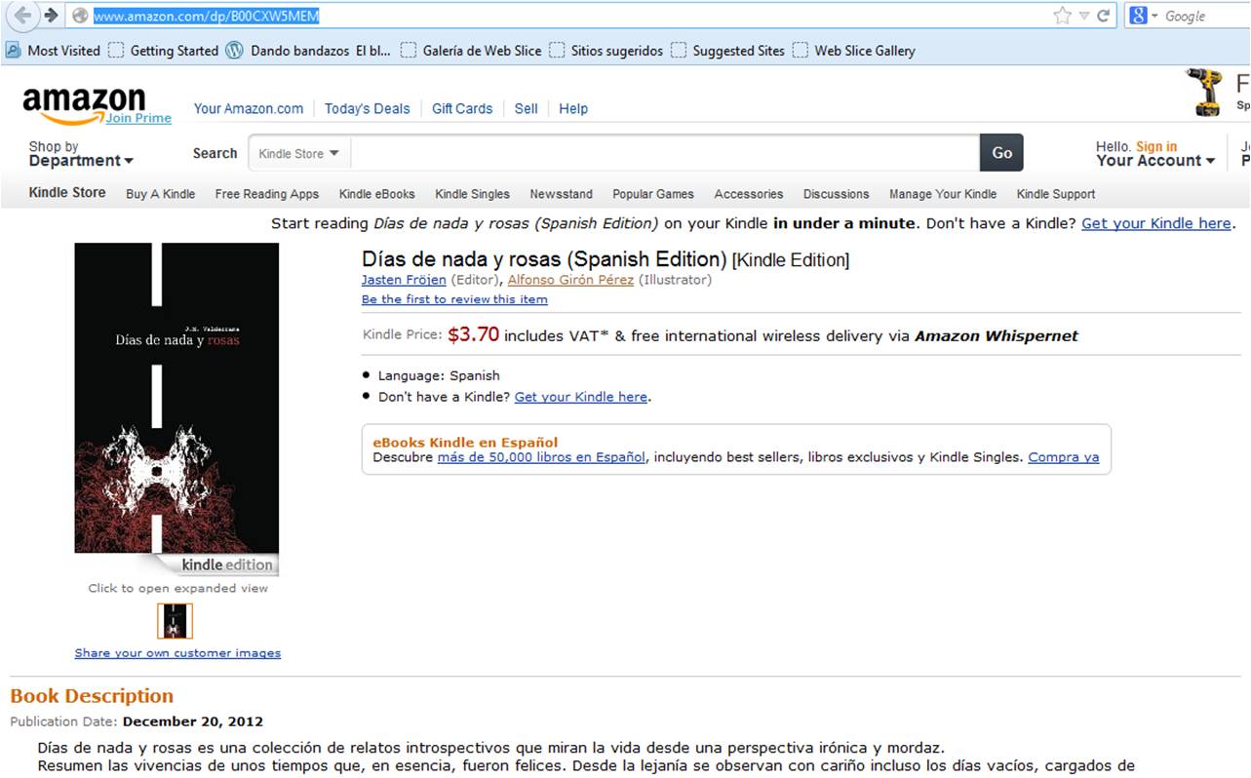Open Galería de Web Slice bookmark
The height and width of the screenshot is (778, 1251).
(x=471, y=51)
